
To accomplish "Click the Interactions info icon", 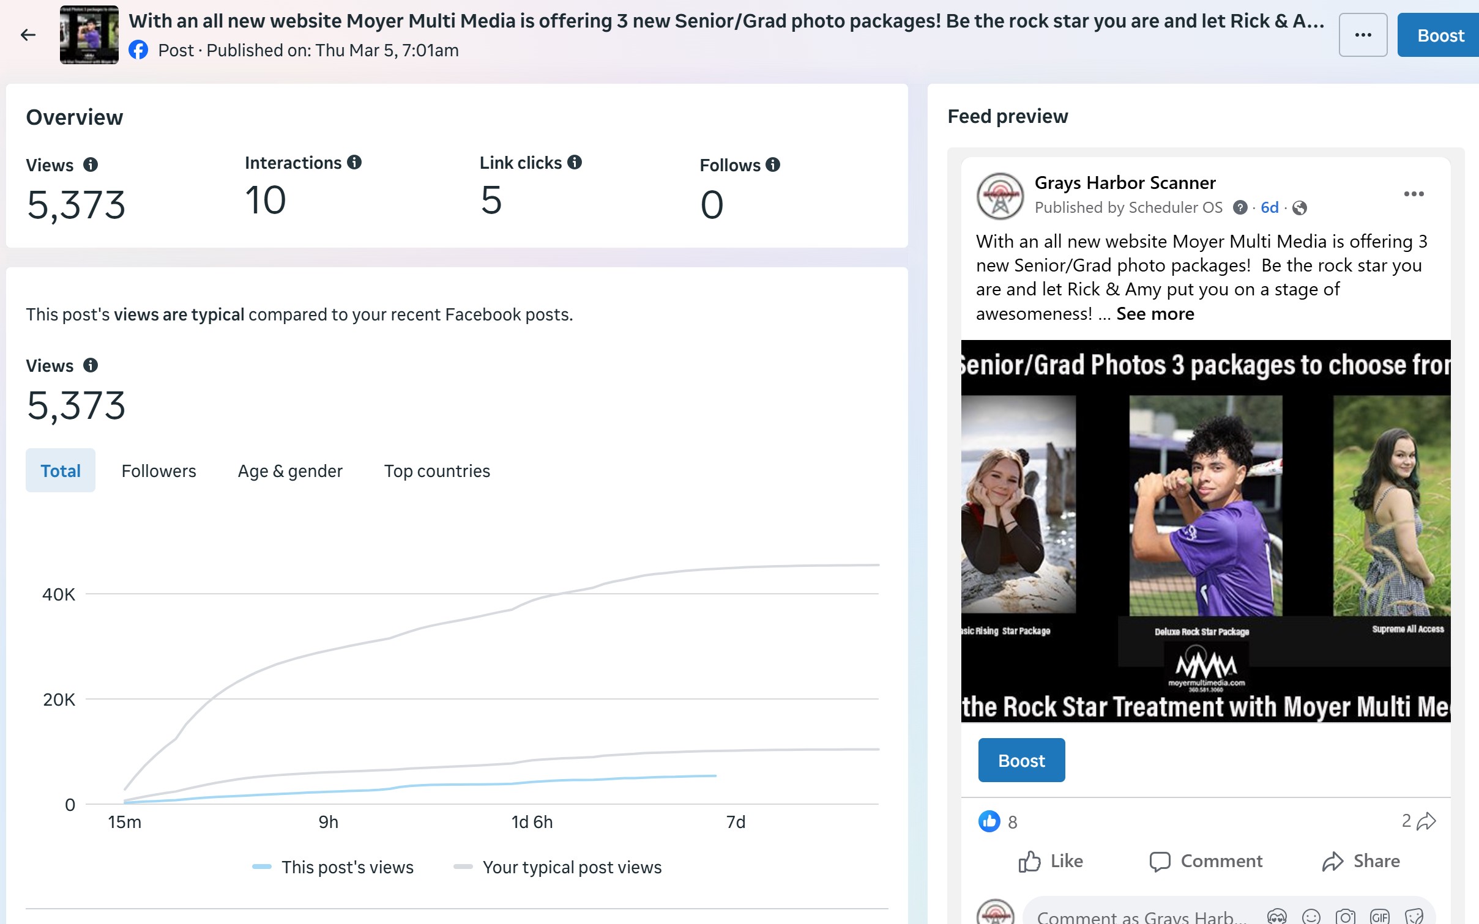I will point(354,162).
